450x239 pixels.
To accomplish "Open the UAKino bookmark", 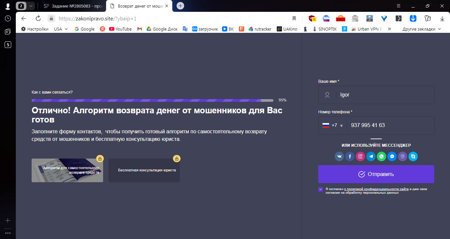I will click(287, 29).
